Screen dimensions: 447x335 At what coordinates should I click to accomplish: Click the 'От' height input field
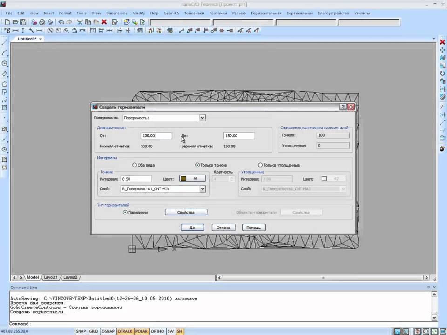point(156,135)
